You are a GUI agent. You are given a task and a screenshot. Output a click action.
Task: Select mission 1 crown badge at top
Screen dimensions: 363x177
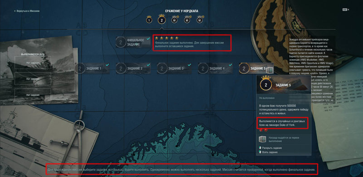point(149,20)
